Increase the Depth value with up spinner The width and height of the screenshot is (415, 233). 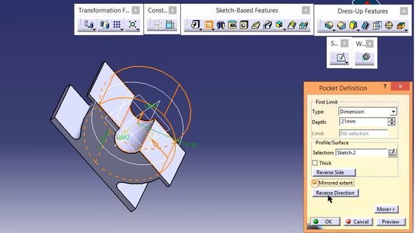click(x=392, y=120)
